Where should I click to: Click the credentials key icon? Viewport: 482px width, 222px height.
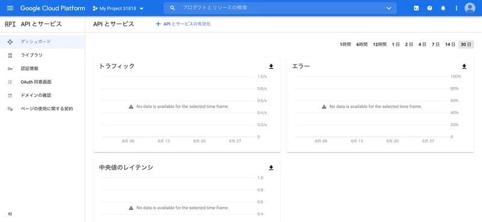pos(10,69)
